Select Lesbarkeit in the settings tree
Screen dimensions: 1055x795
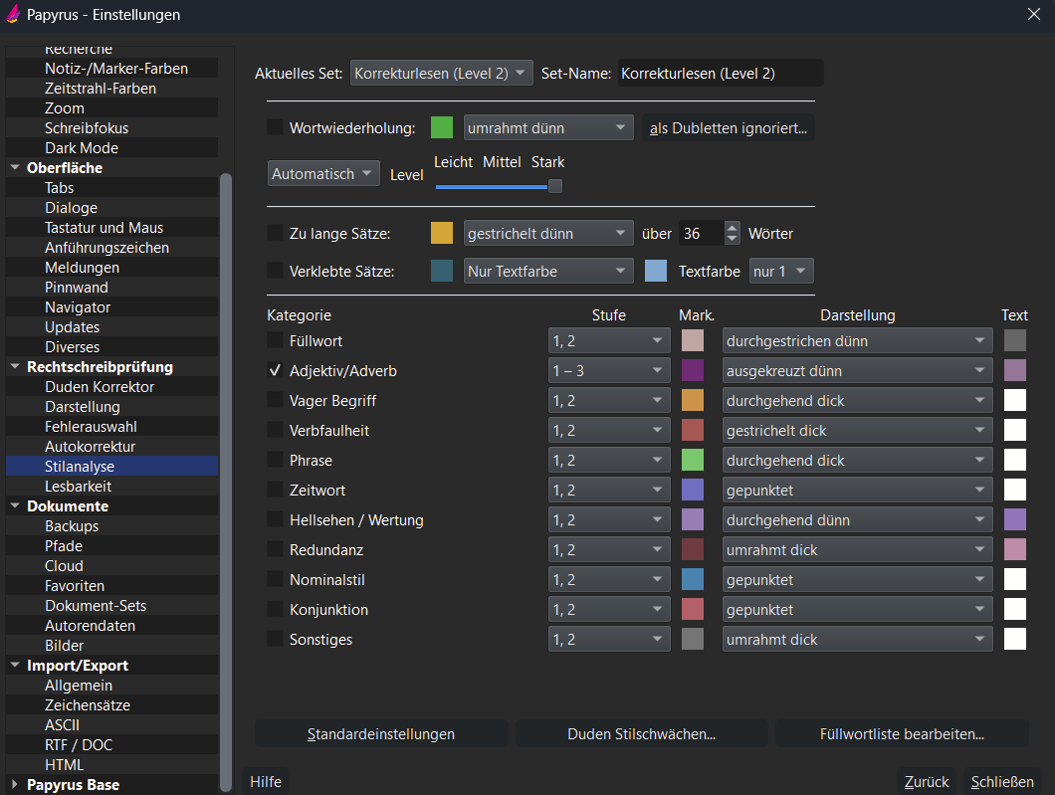[78, 487]
